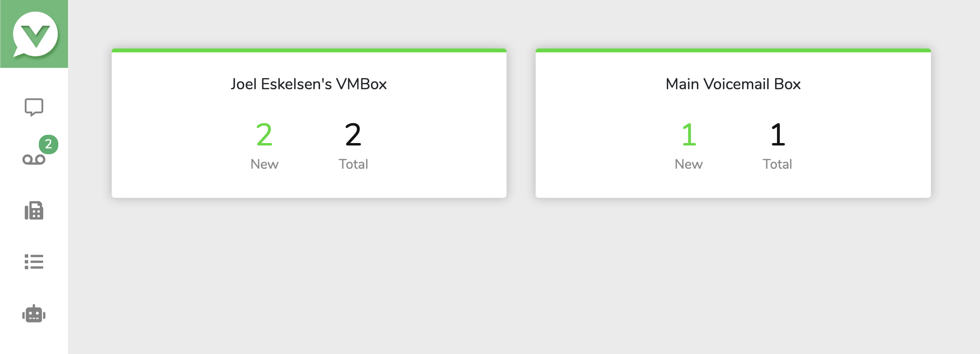Click green new count 1 in Main Voicemail Box
Image resolution: width=980 pixels, height=354 pixels.
[x=689, y=134]
